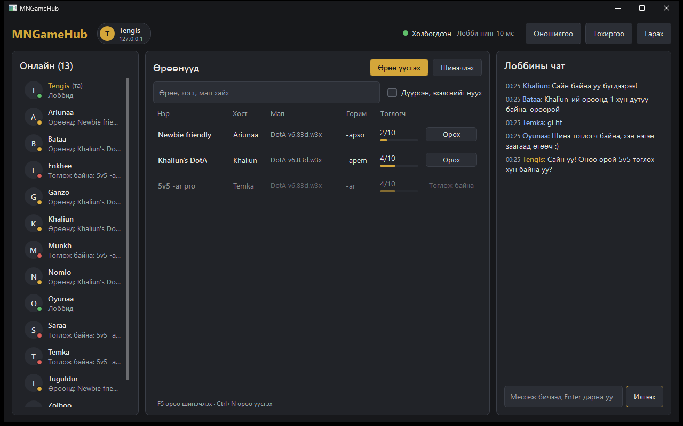Click Munkh's avatar in online list

pyautogui.click(x=34, y=250)
